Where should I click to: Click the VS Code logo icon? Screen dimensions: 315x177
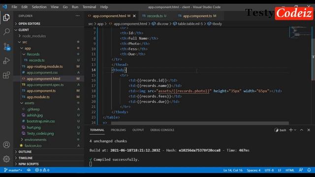tap(4, 6)
